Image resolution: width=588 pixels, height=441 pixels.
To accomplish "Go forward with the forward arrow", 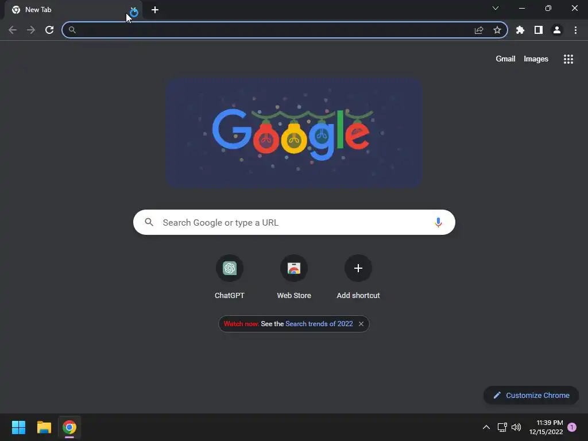I will click(31, 30).
